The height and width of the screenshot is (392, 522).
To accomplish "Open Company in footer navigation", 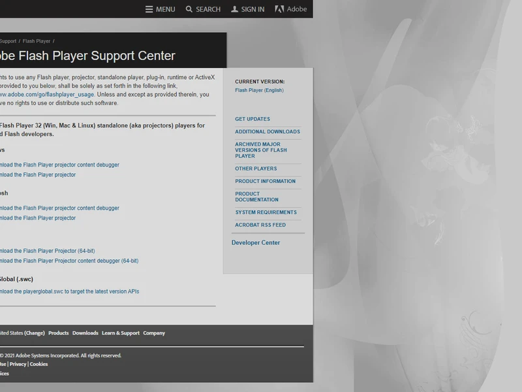I will pyautogui.click(x=154, y=333).
